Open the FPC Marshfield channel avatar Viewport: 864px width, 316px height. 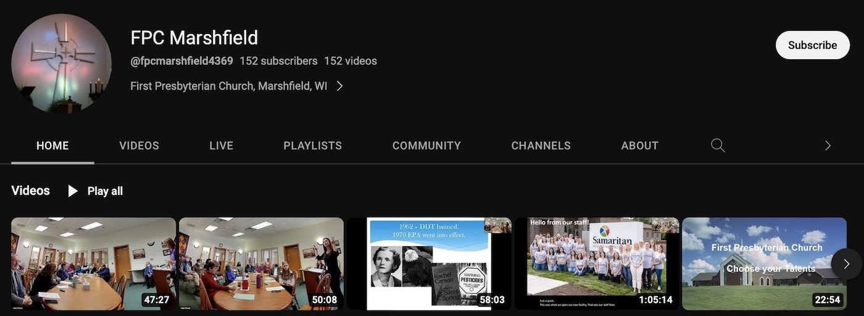tap(62, 63)
